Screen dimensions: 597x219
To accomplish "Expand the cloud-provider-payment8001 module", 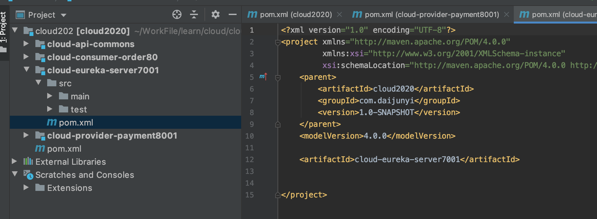I will point(26,135).
